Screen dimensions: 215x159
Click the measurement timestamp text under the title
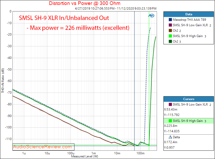(116, 9)
